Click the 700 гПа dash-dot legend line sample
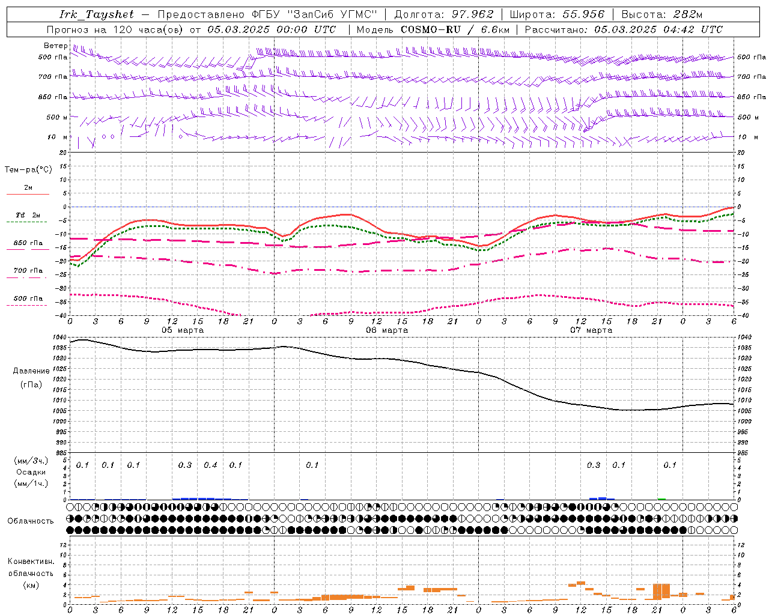The image size is (769, 615). click(28, 277)
